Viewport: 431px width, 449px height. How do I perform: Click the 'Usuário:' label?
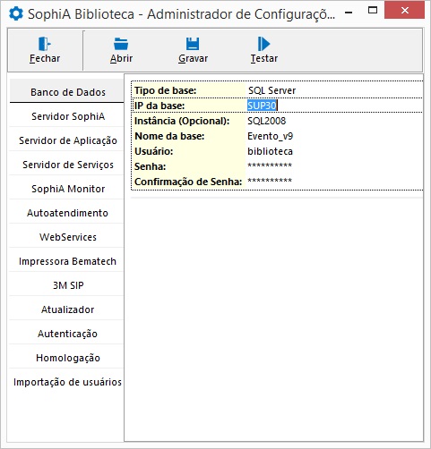tap(154, 151)
